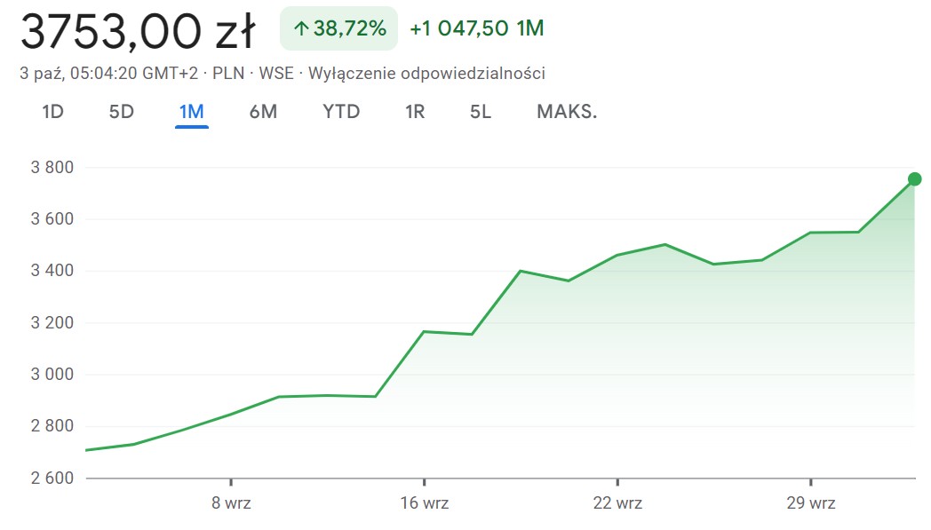Click the 2 600 y-axis label

(53, 479)
